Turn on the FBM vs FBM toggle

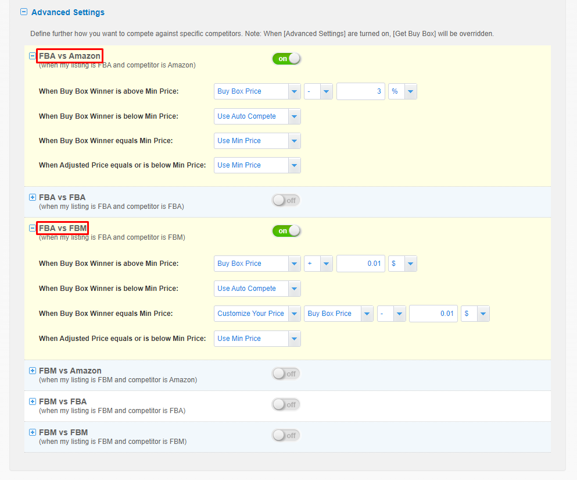click(x=286, y=435)
